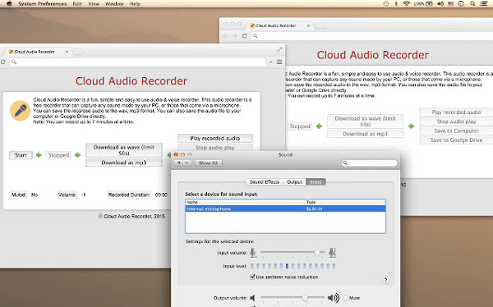Click the Spotlight search icon in menu bar
Viewport: 493px width, 307px height.
[472, 4]
